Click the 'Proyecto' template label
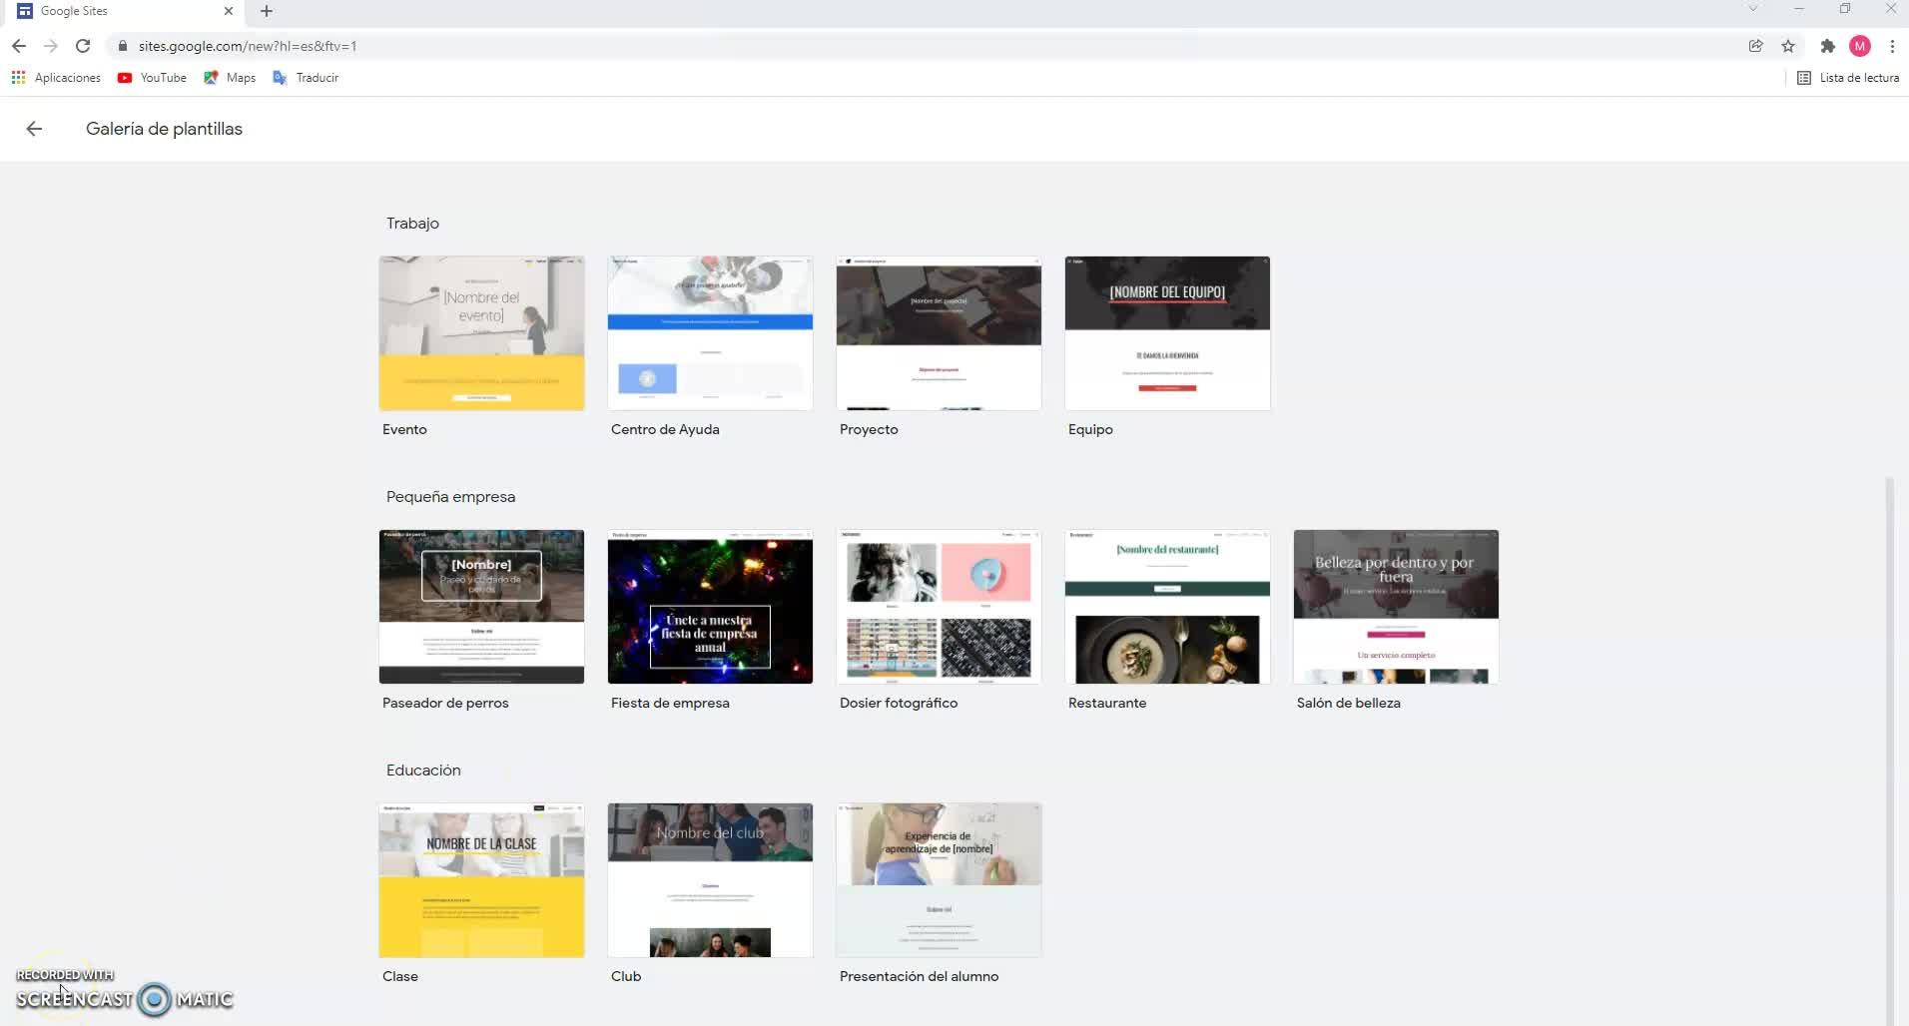The image size is (1909, 1026). click(869, 429)
